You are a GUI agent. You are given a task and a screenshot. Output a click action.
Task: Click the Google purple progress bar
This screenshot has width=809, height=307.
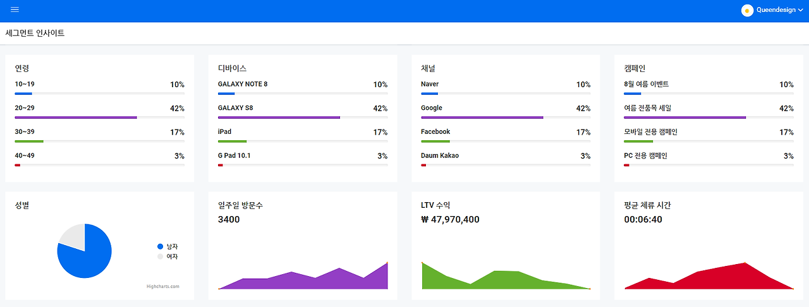click(x=482, y=117)
